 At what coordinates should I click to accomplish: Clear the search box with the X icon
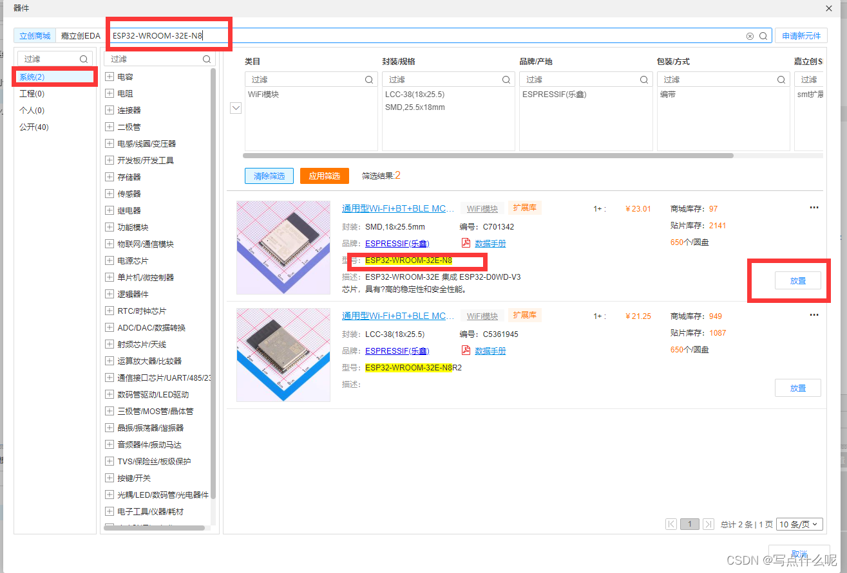click(x=750, y=36)
